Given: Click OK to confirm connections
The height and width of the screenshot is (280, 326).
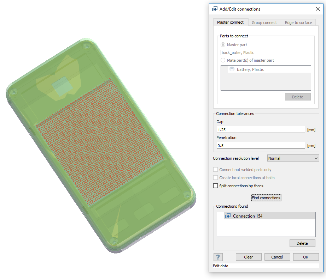Looking at the screenshot, I should (x=305, y=257).
